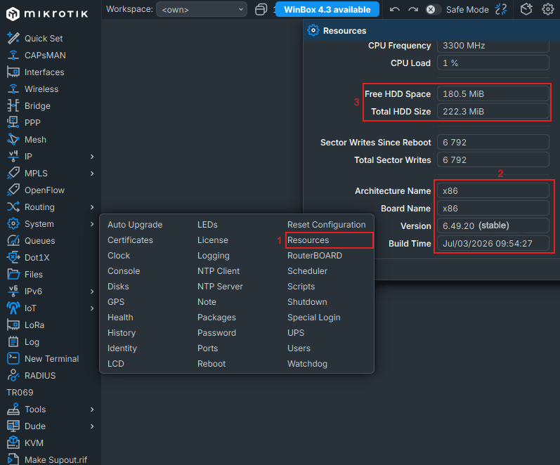Expand the IoT submenu arrow

(x=92, y=308)
